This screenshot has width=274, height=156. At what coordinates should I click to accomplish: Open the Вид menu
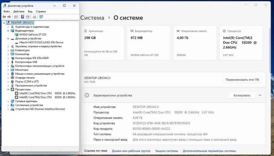pos(30,11)
